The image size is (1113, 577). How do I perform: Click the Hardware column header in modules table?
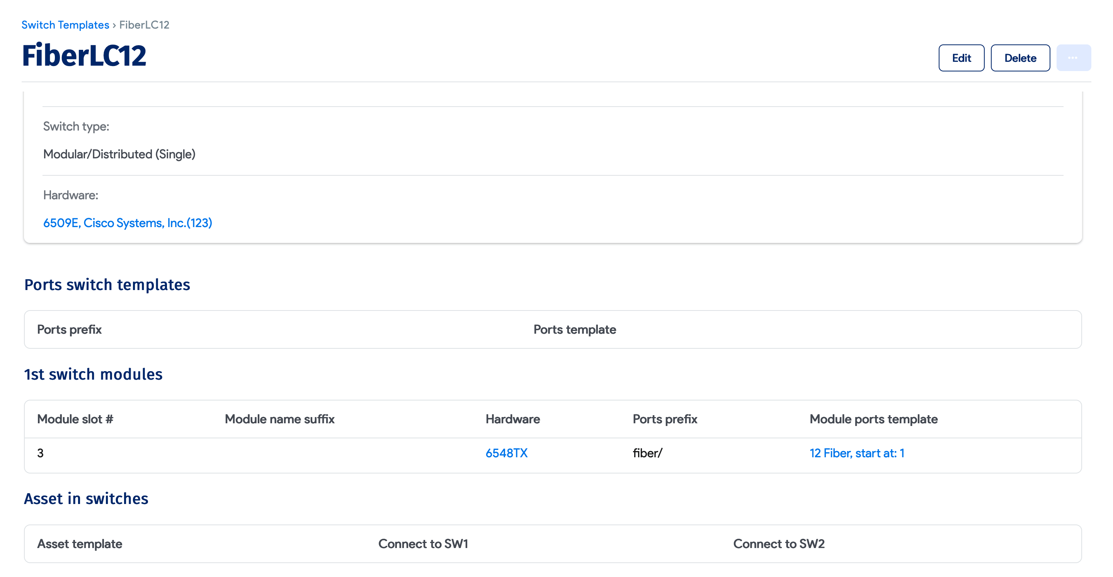(512, 419)
